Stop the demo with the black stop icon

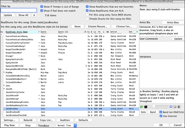click(146, 107)
